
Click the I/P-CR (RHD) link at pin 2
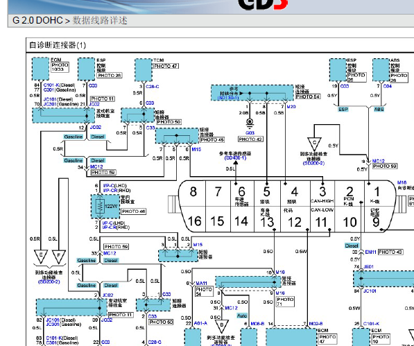pyautogui.click(x=116, y=227)
